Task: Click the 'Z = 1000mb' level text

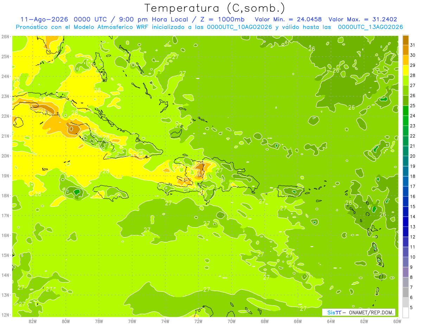Action: (222, 19)
